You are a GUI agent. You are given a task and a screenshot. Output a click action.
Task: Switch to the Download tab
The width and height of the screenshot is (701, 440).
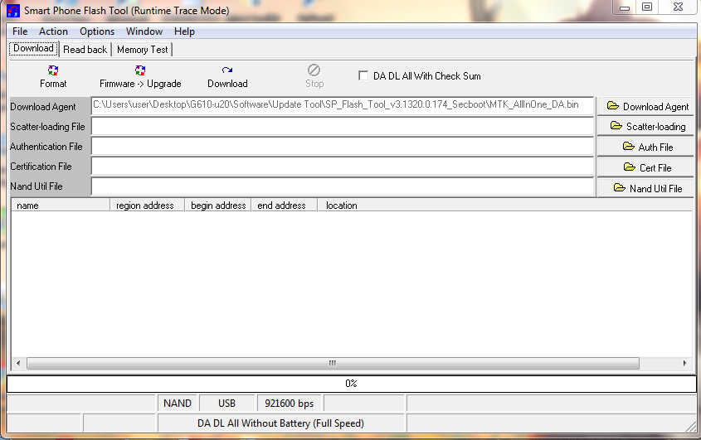[33, 48]
